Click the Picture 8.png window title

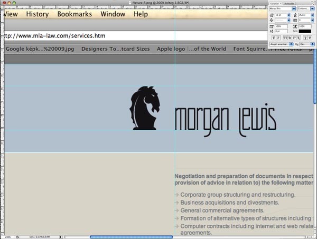point(161,3)
